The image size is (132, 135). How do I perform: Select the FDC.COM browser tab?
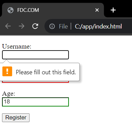[53, 10]
